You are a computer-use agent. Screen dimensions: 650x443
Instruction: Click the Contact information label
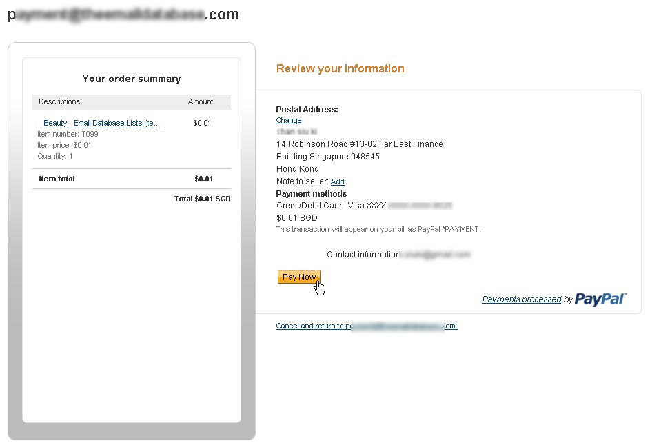click(x=363, y=254)
